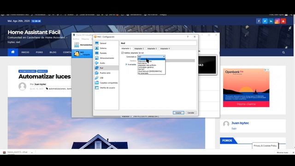This screenshot has width=295, height=166.
Task: Open the Twitter social icon on website
Action: click(265, 21)
